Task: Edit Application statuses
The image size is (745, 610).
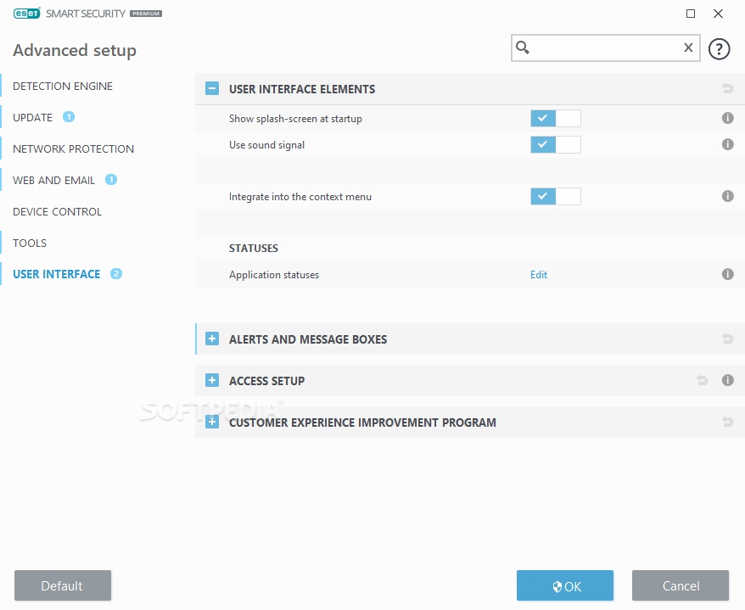Action: 539,275
